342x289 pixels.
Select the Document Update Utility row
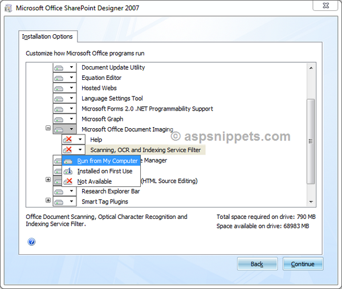113,67
